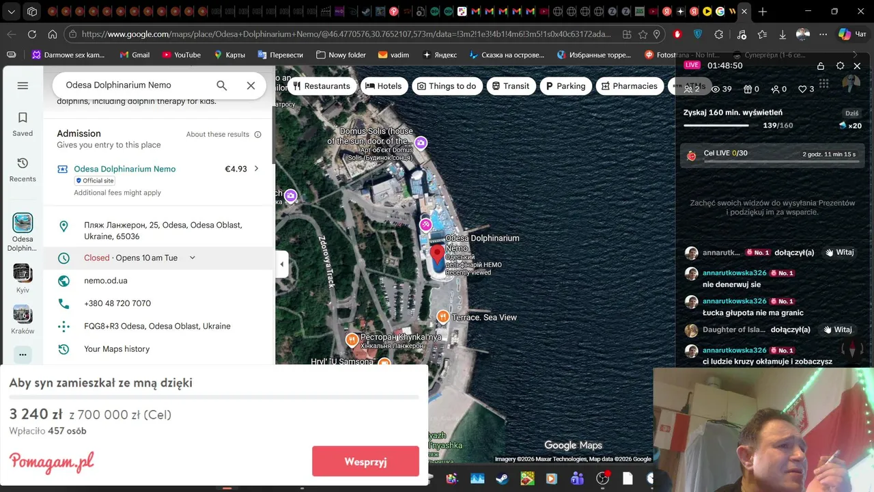This screenshot has height=492, width=874.
Task: Go back in the browser
Action: 12,34
